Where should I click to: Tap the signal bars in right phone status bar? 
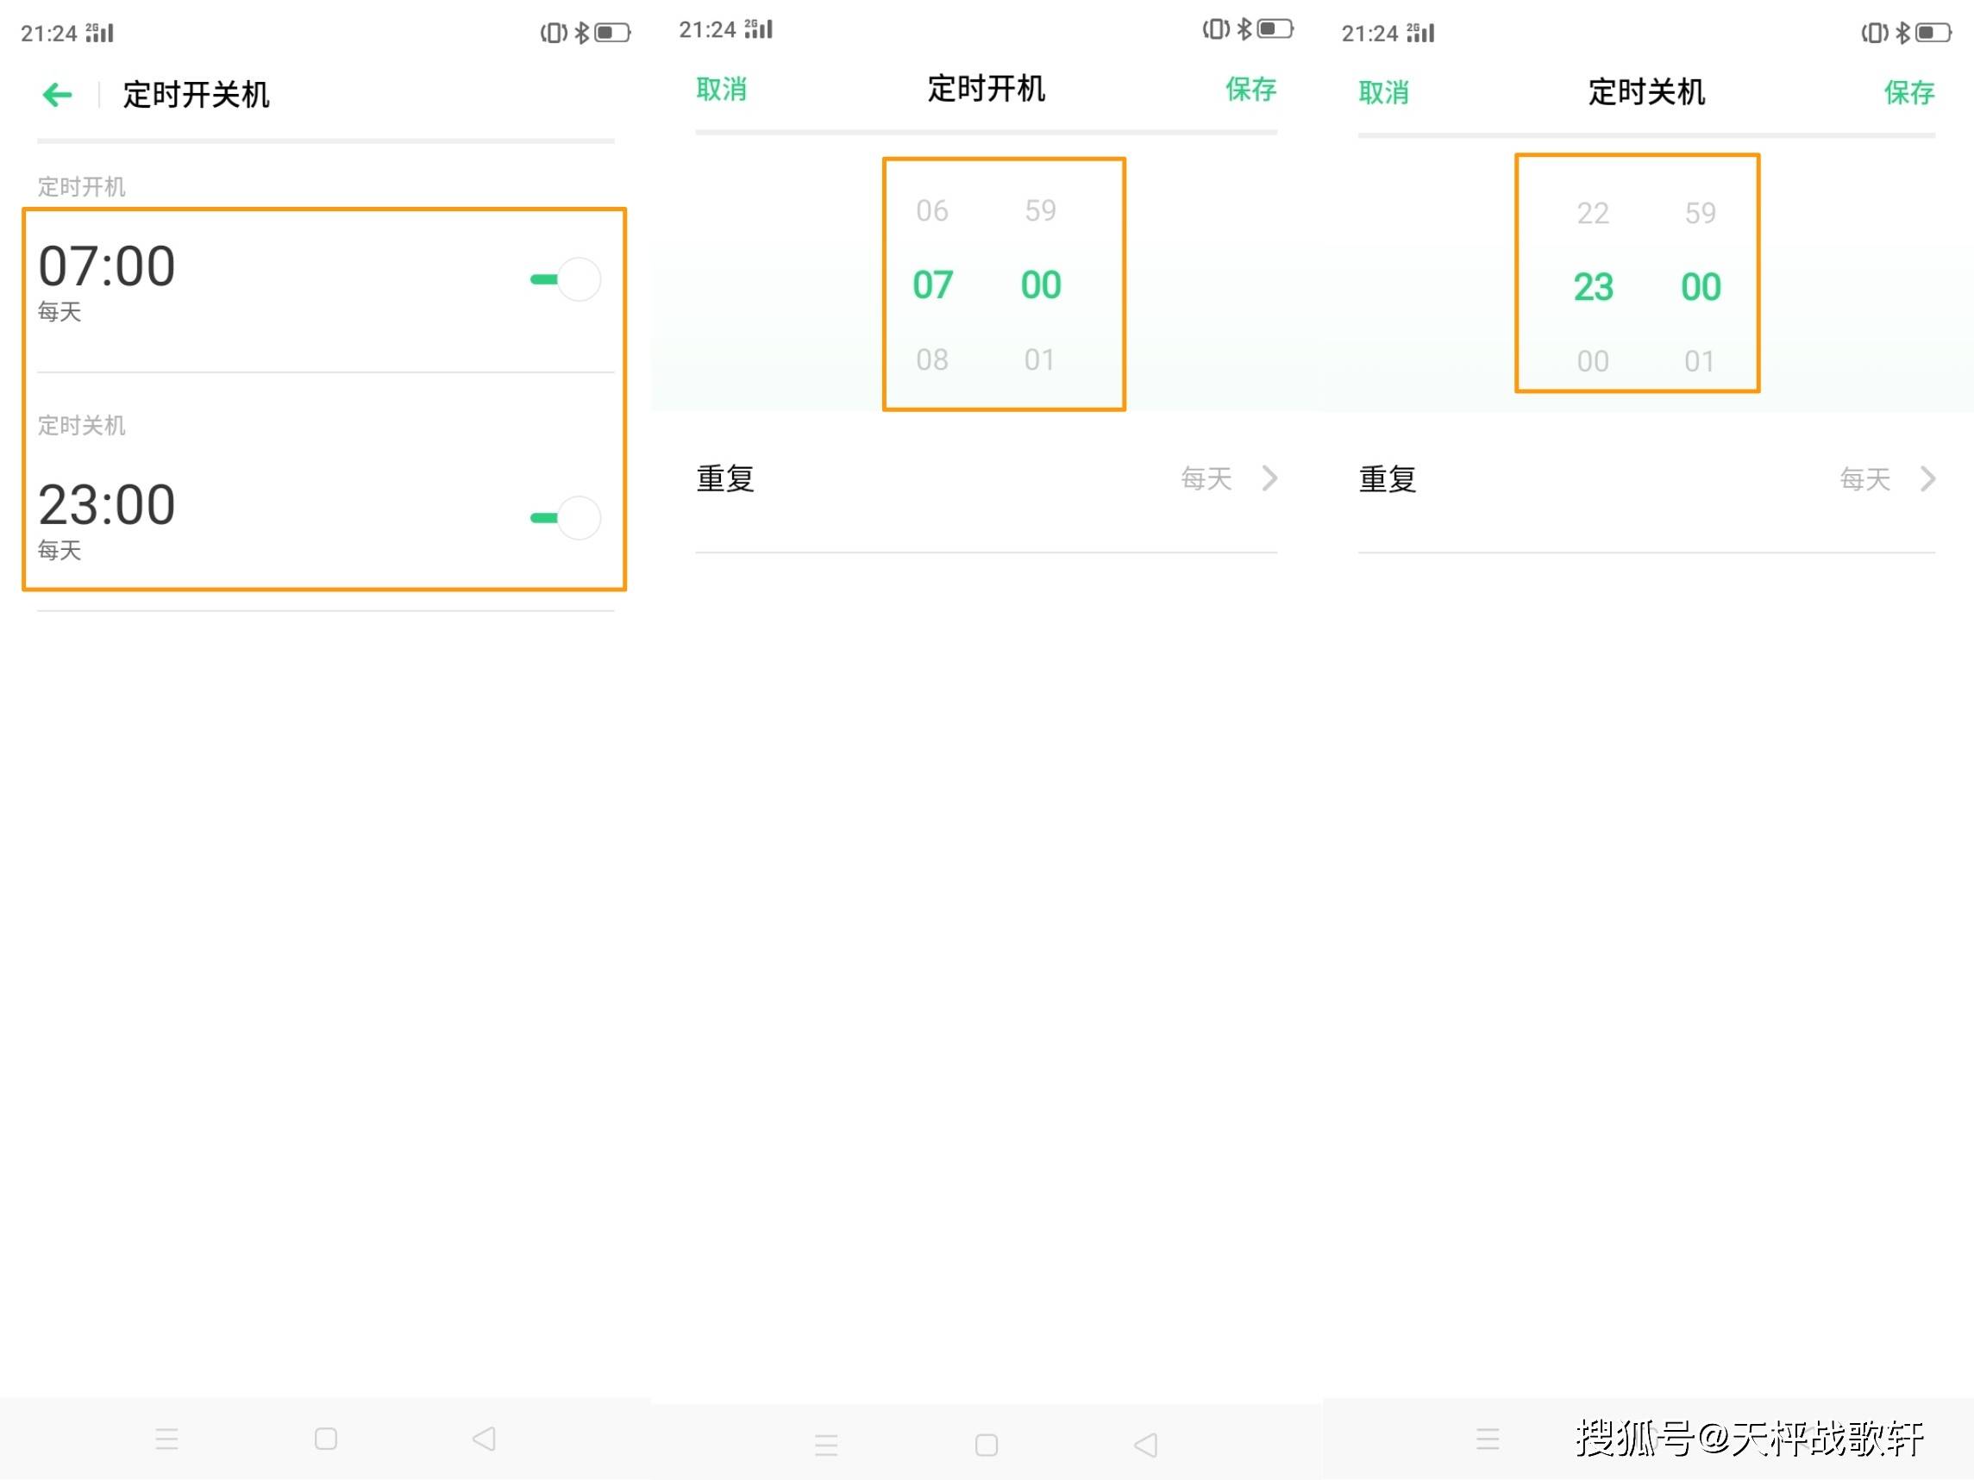coord(1420,33)
